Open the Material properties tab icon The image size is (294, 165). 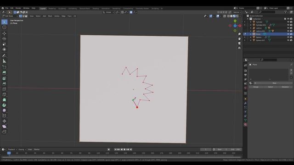click(245, 124)
